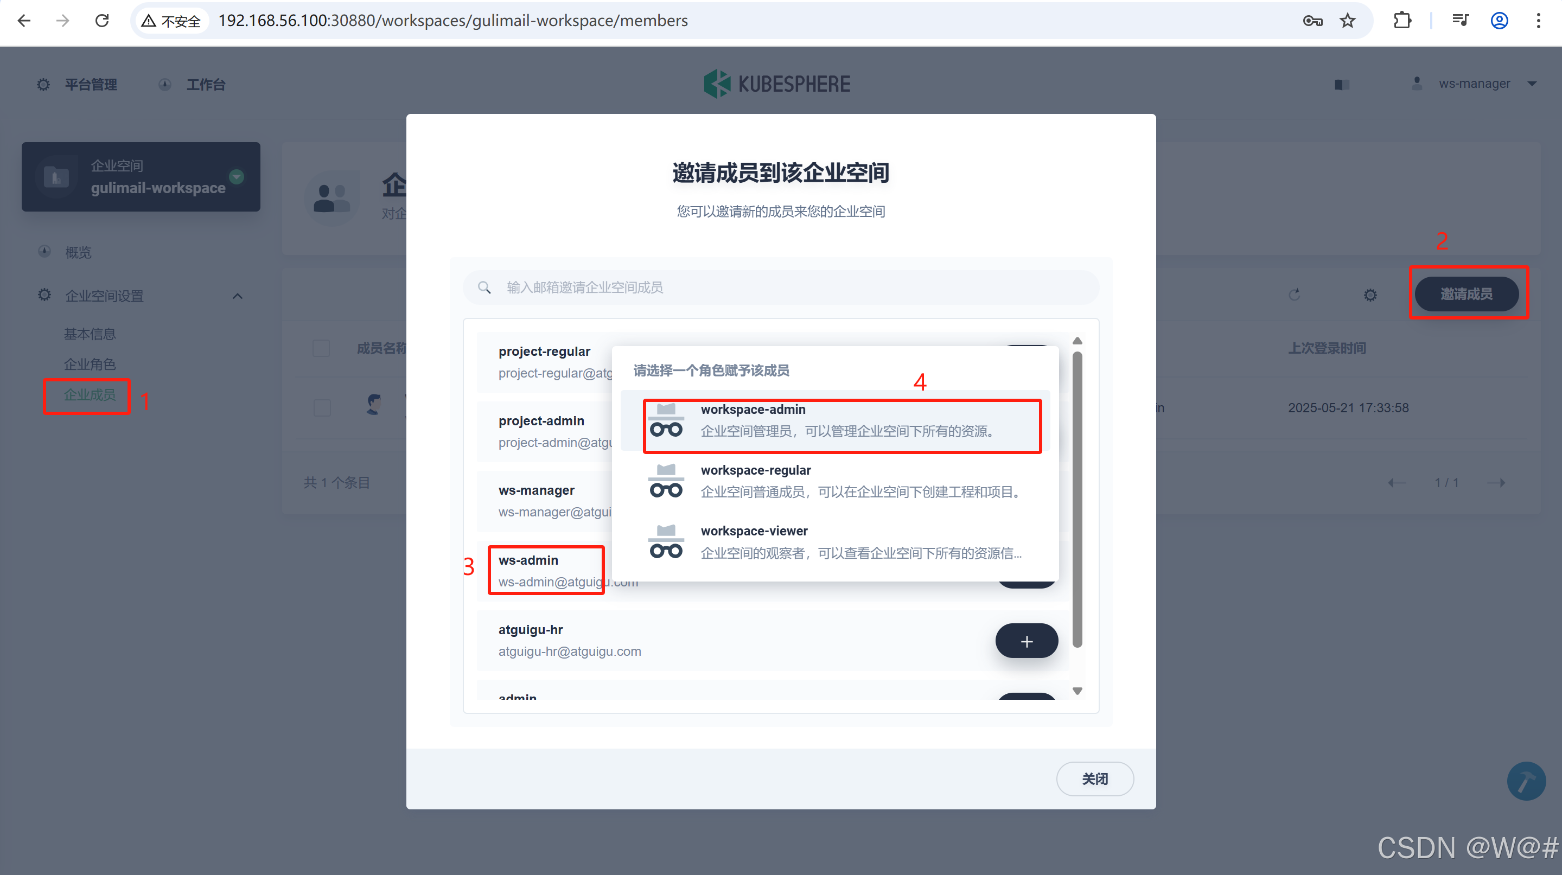Go to next page of members

1497,483
